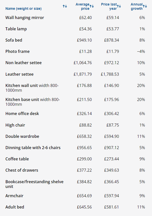
Task: Click the sort arrows in the Name column
Action: (x=65, y=6)
